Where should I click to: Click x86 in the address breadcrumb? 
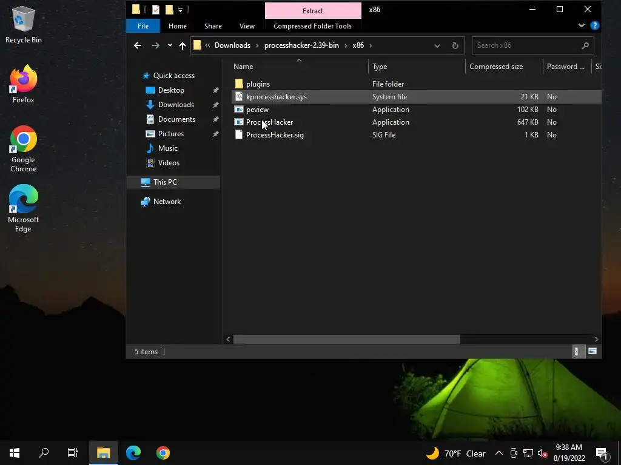point(358,45)
